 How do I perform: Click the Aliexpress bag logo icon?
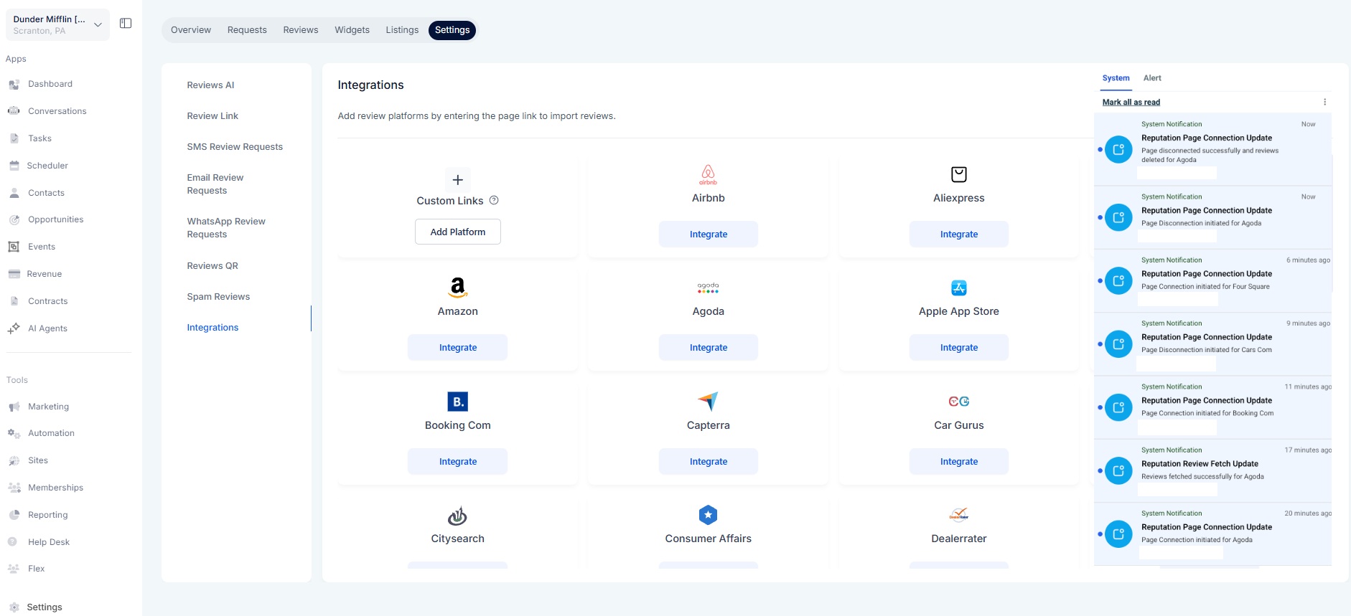click(959, 174)
